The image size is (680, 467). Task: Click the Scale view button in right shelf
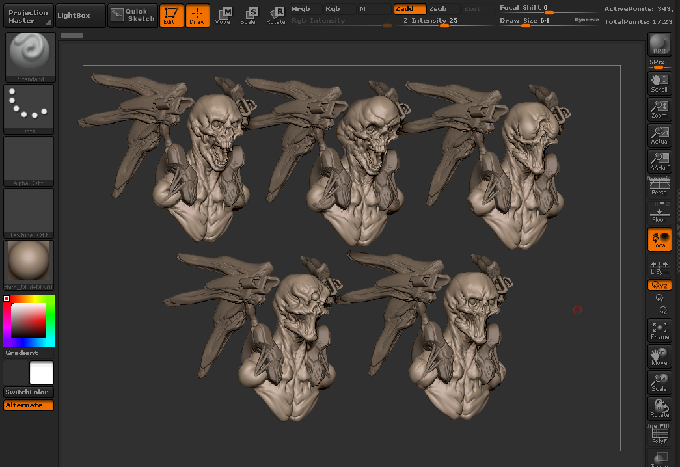tap(660, 382)
